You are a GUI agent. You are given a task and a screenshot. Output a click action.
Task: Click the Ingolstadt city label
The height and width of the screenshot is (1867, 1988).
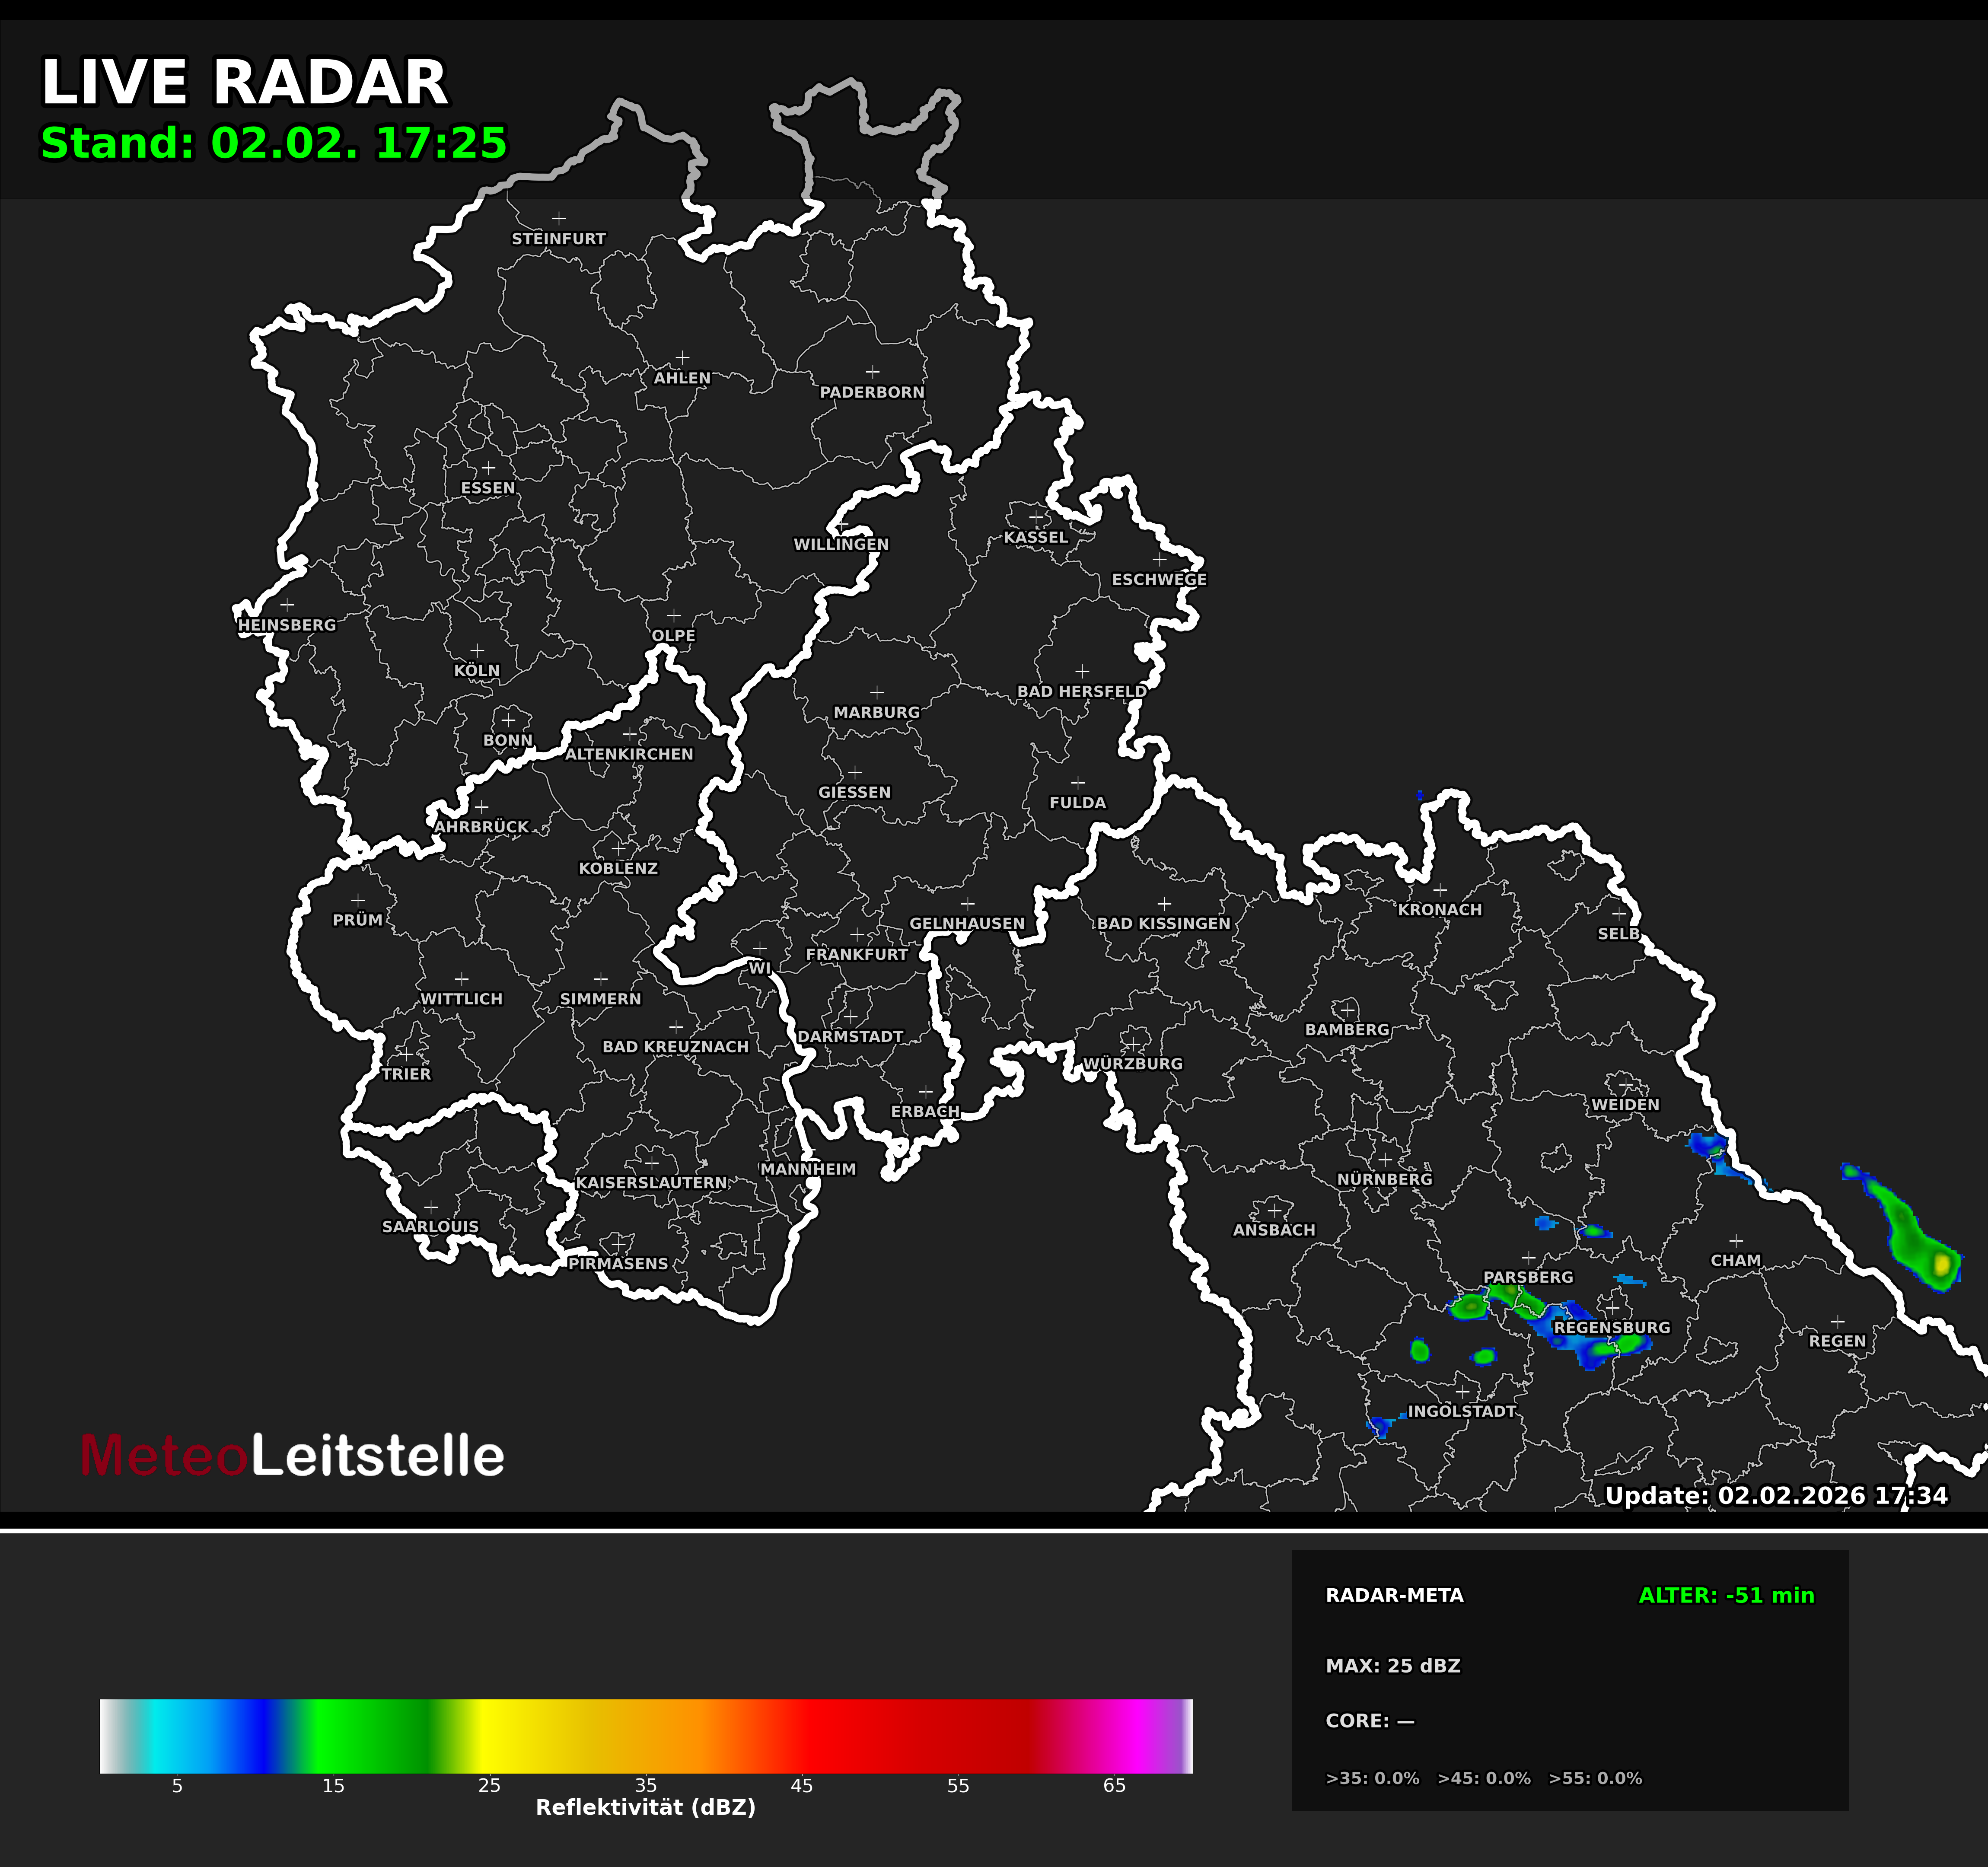(1461, 1411)
